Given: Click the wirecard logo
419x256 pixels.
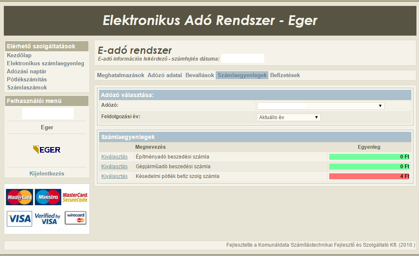Looking at the screenshot, I should click(x=76, y=218).
